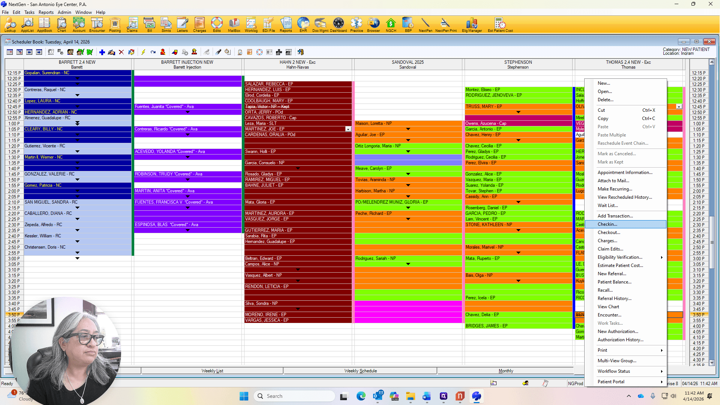Click the SALAZAR, REBECCA - EP appointment
720x405 pixels.
(x=298, y=84)
